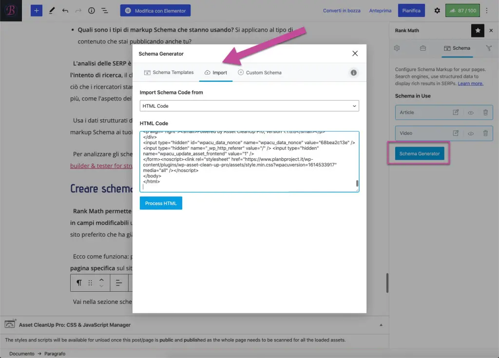This screenshot has width=499, height=358.
Task: Select the pencil edit tool icon
Action: point(52,11)
